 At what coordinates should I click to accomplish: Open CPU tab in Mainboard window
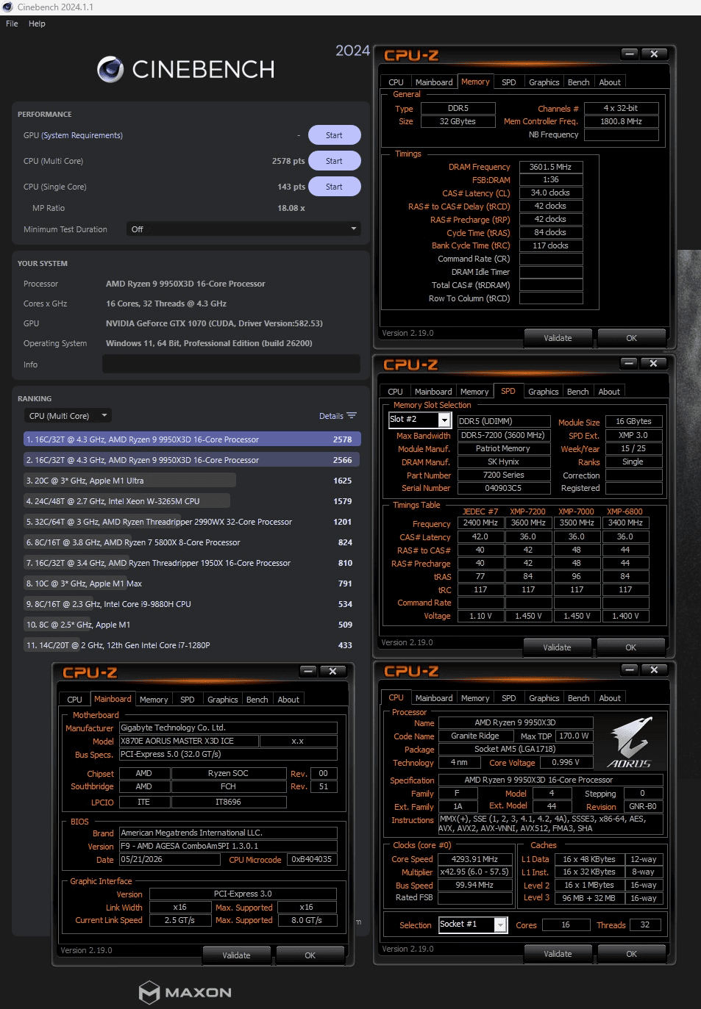[x=75, y=700]
